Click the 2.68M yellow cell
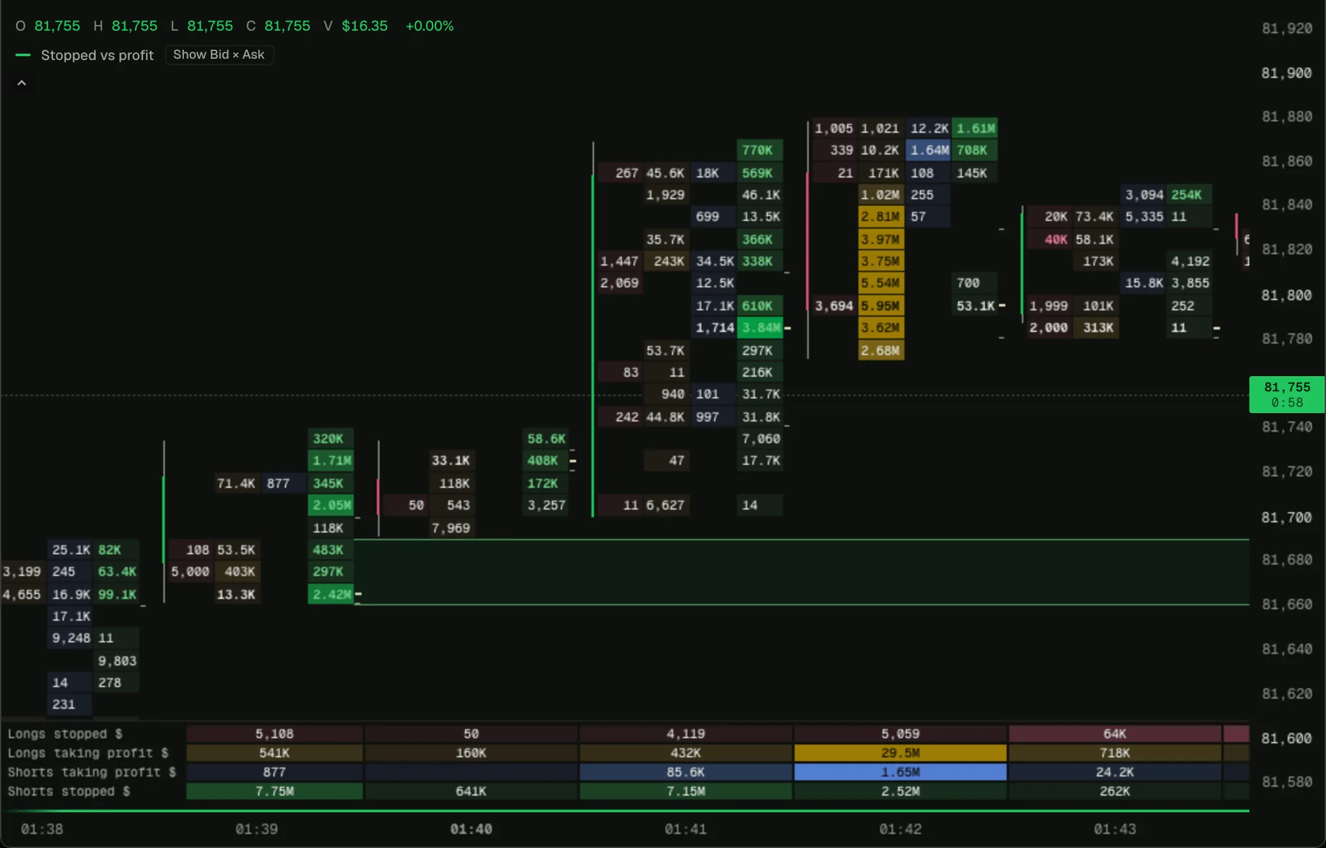This screenshot has height=848, width=1326. [881, 351]
